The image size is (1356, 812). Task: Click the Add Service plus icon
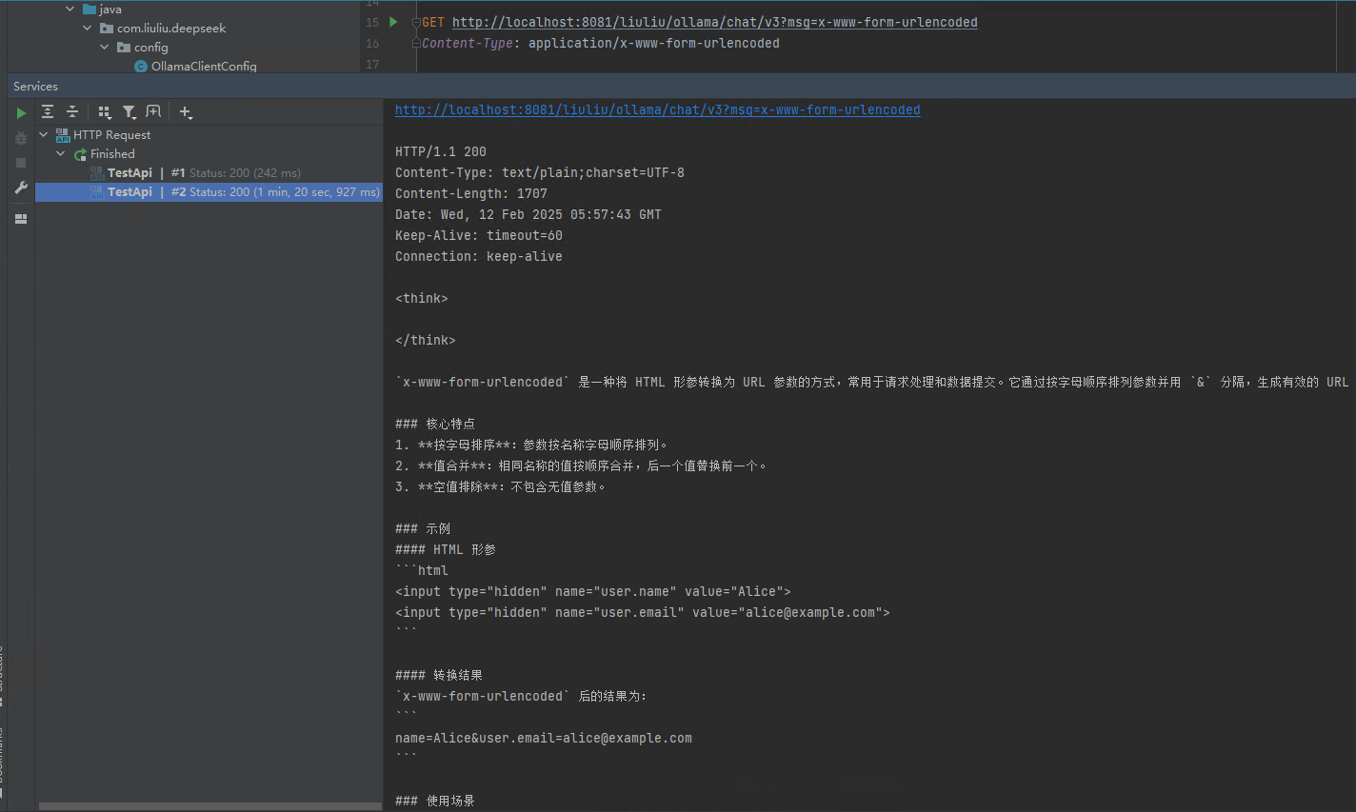[x=186, y=112]
